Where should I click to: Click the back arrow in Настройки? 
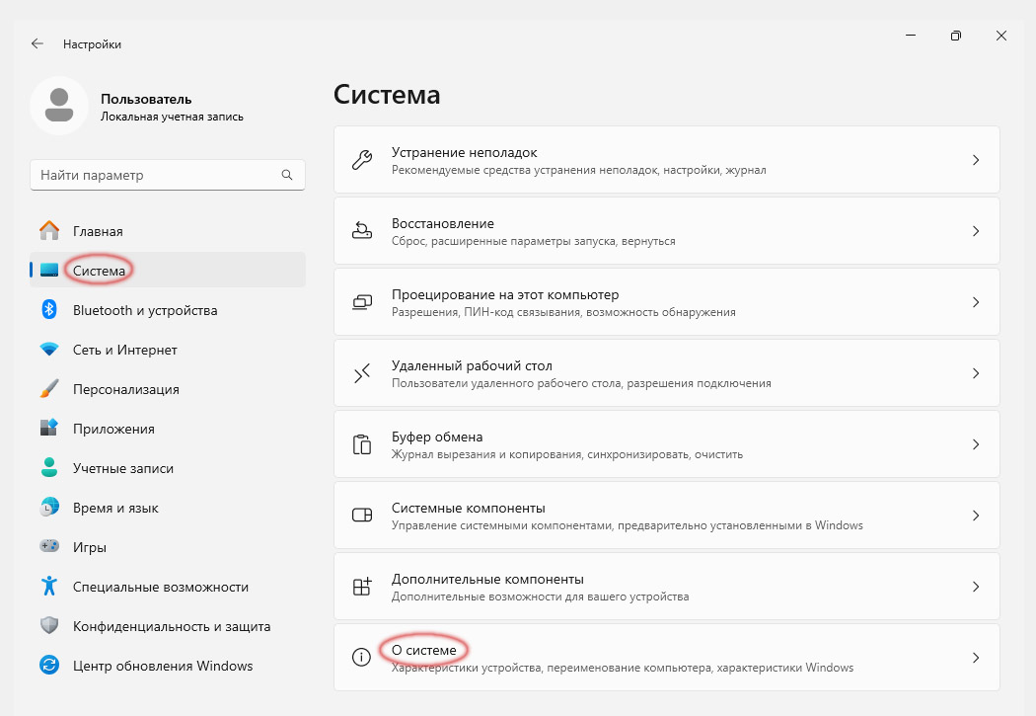click(x=37, y=43)
